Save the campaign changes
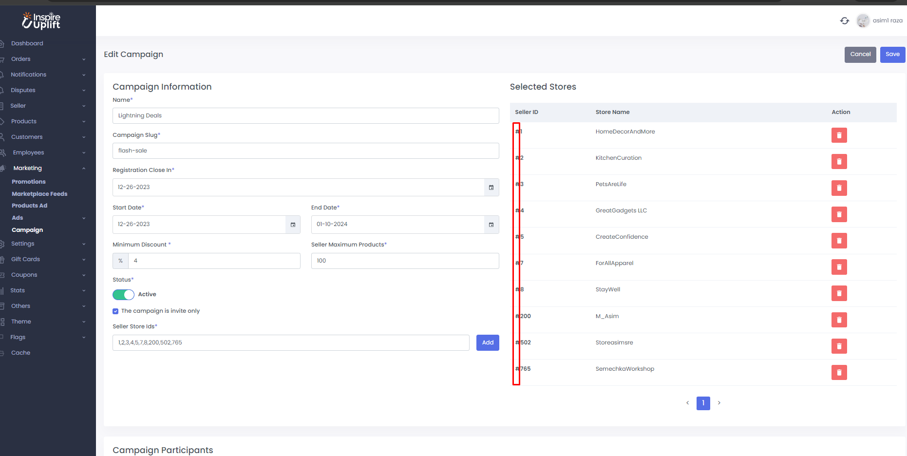907x456 pixels. click(892, 55)
